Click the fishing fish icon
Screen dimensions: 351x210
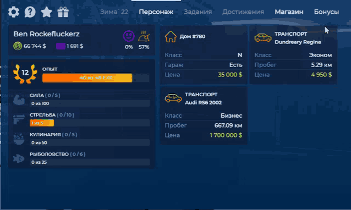pyautogui.click(x=19, y=158)
